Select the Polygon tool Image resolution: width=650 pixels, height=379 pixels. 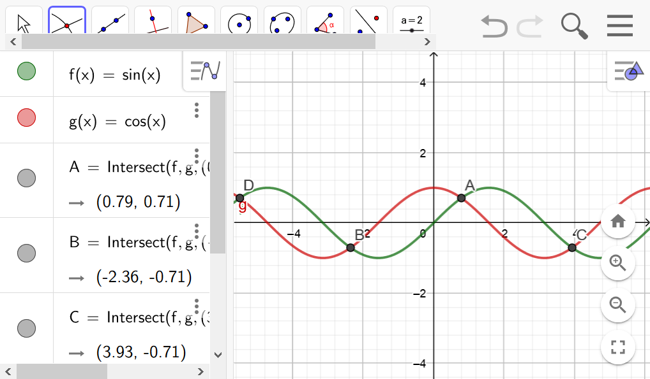pyautogui.click(x=195, y=21)
